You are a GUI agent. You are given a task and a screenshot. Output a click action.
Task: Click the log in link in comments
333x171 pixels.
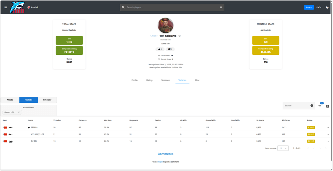[161, 162]
